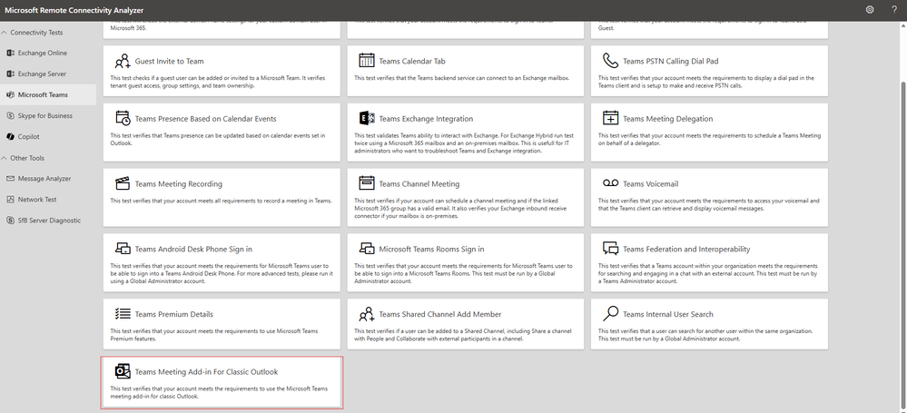Select Copilot in the sidebar
This screenshot has width=907, height=413.
tap(48, 136)
